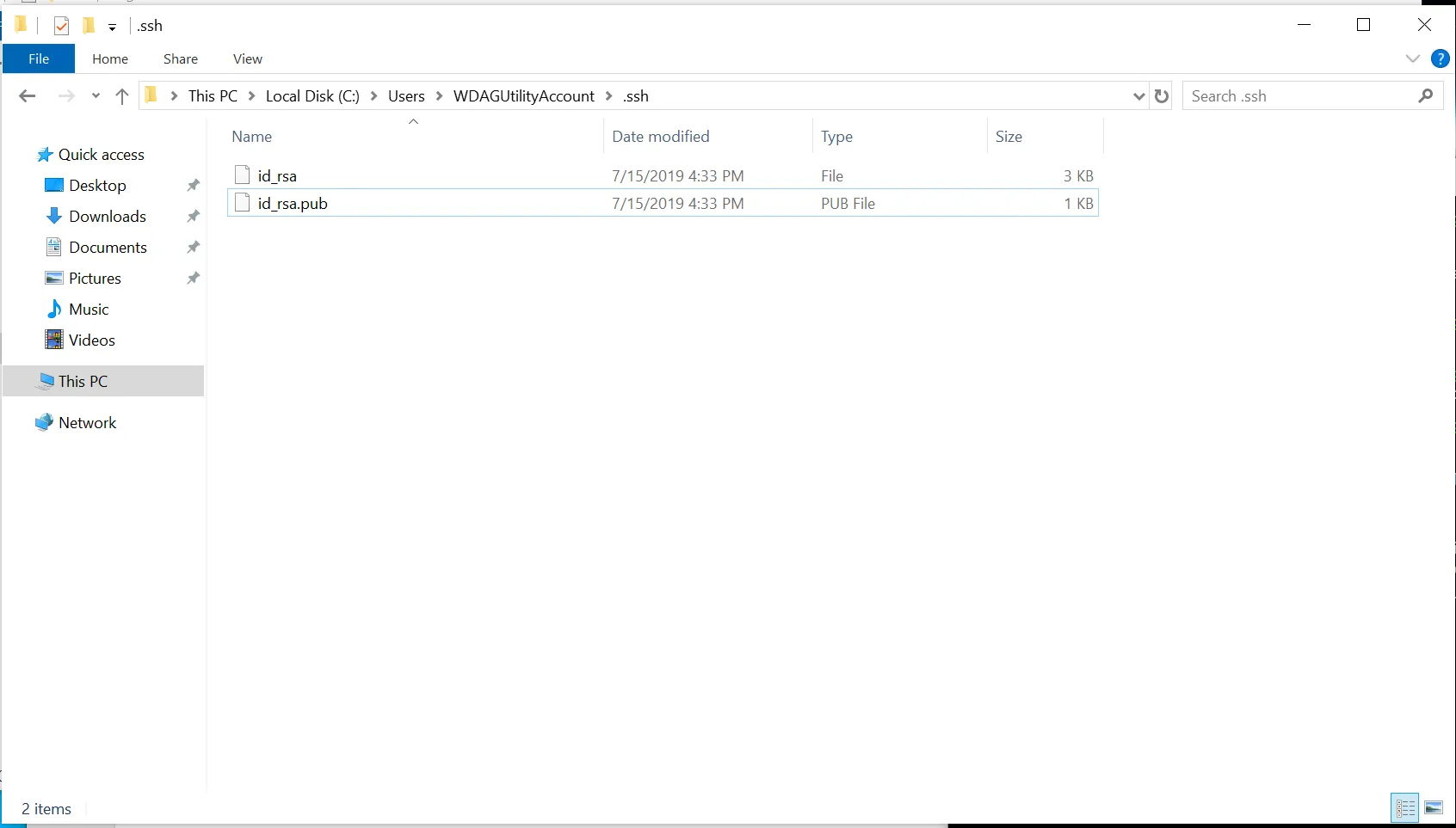
Task: Open the Share ribbon tab
Action: 181,58
